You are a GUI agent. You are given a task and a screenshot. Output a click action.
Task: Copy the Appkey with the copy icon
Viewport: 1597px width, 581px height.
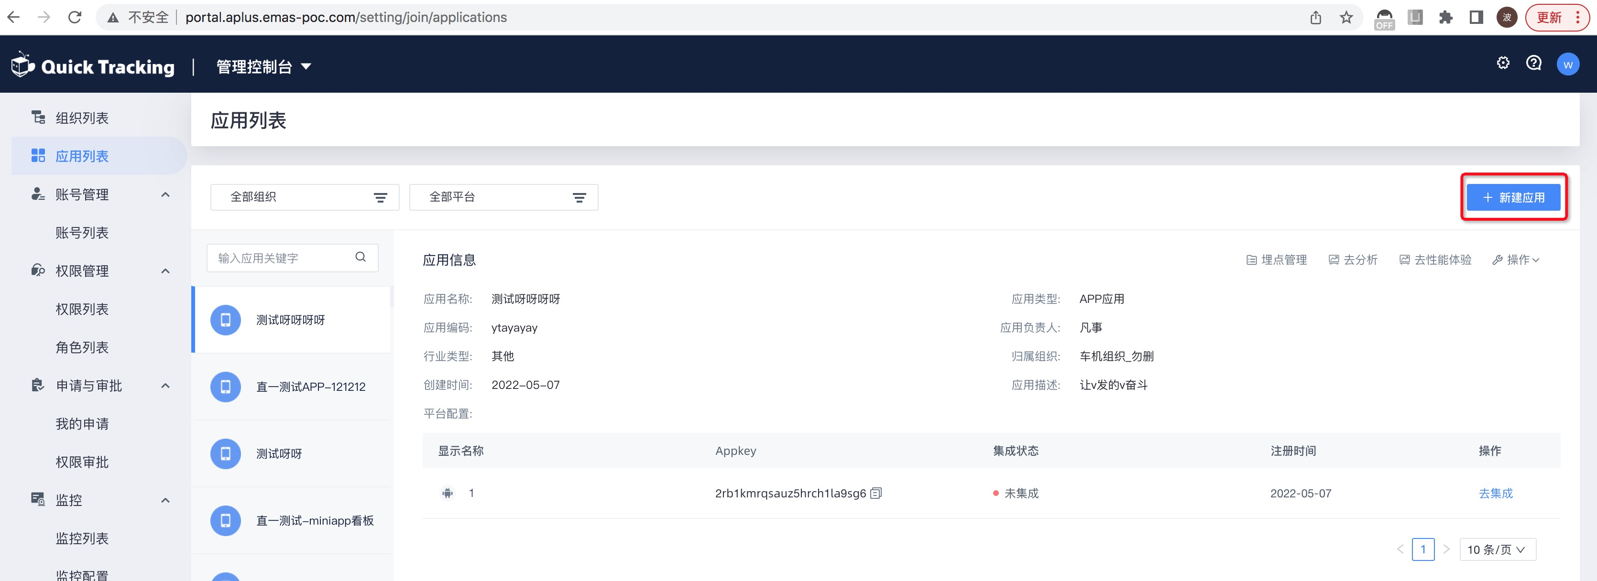pos(876,493)
